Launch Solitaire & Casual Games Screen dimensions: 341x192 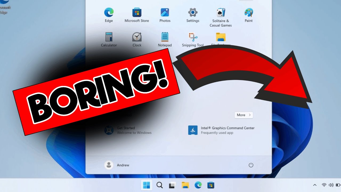coord(221,17)
